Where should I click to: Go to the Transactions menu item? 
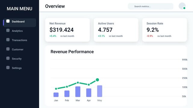point(20,40)
